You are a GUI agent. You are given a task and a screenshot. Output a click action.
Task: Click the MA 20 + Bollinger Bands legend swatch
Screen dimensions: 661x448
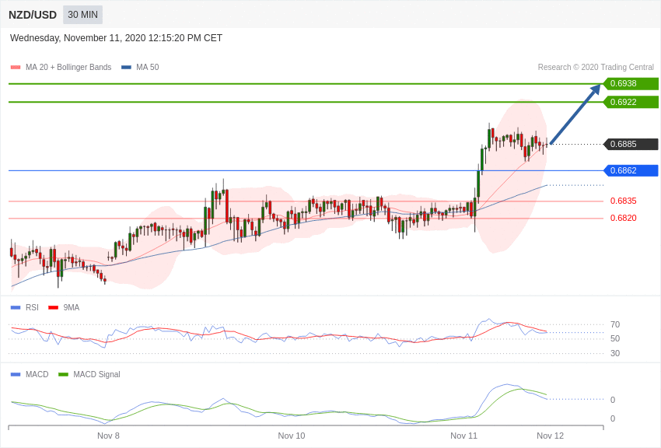tap(16, 67)
